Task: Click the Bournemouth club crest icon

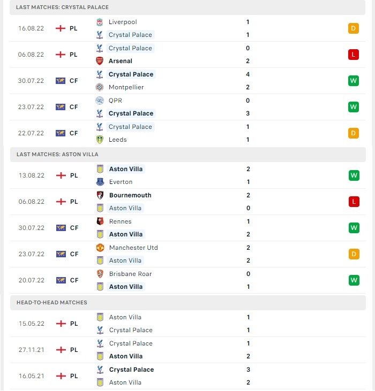Action: tap(100, 195)
